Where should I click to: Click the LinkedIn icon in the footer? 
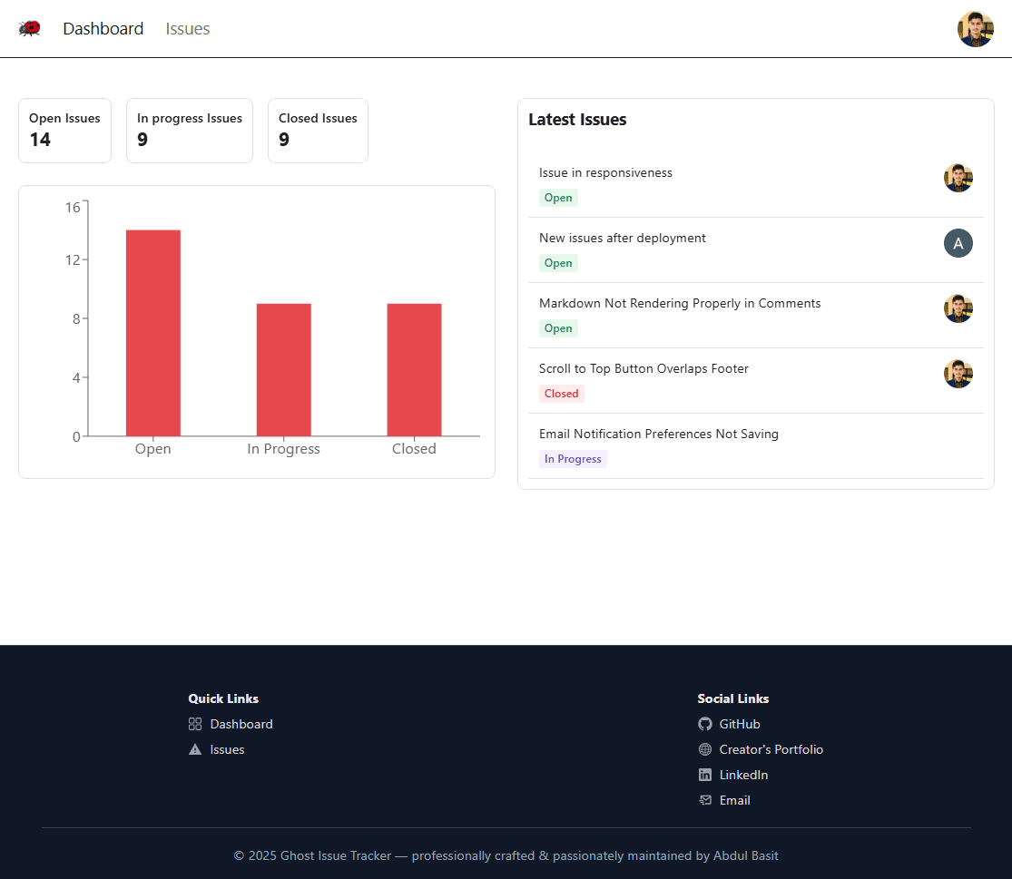pyautogui.click(x=705, y=775)
